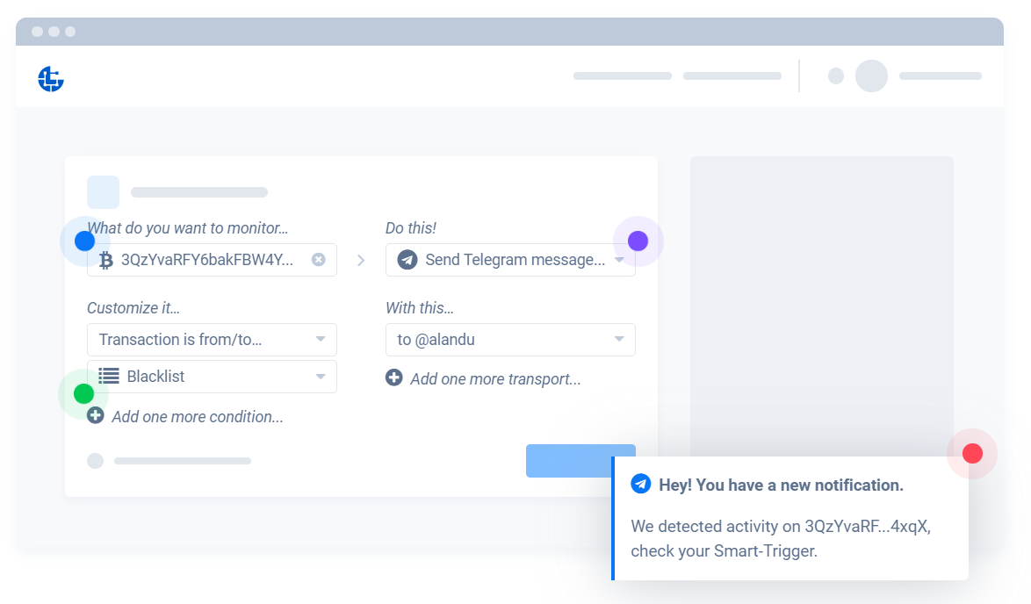Open the Blacklist dropdown
1031x604 pixels.
tap(321, 377)
